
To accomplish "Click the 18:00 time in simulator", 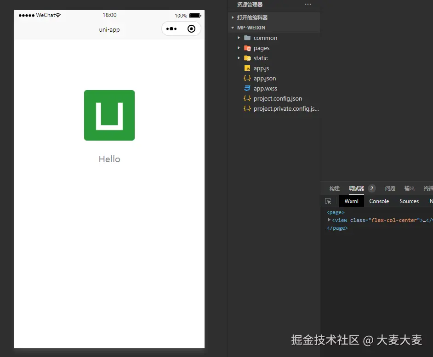I will 109,15.
